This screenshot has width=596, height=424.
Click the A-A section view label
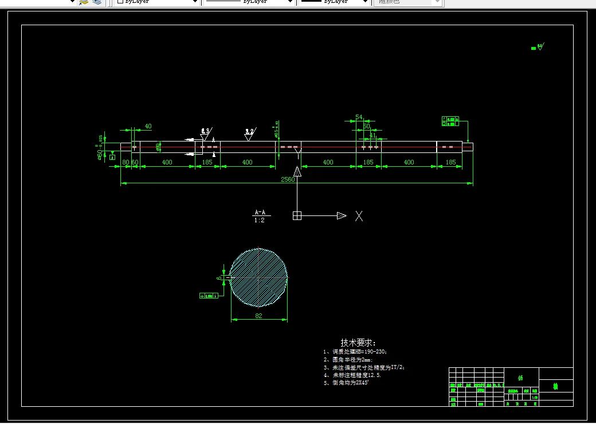tap(260, 213)
